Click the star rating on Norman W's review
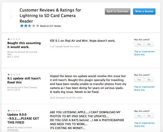Image resolution: width=163 pixels, height=132 pixels. [14, 39]
